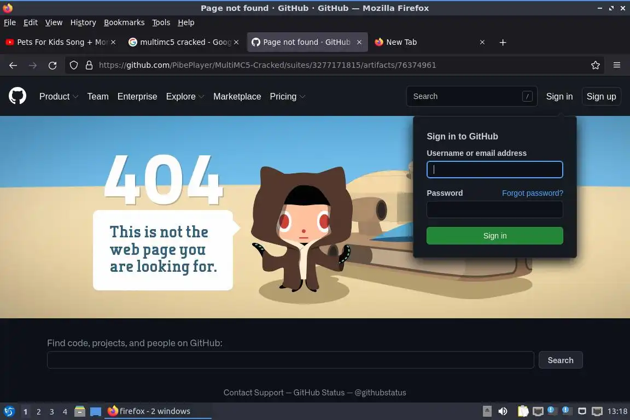The height and width of the screenshot is (420, 630).
Task: Click the browser forward arrow
Action: coord(33,65)
